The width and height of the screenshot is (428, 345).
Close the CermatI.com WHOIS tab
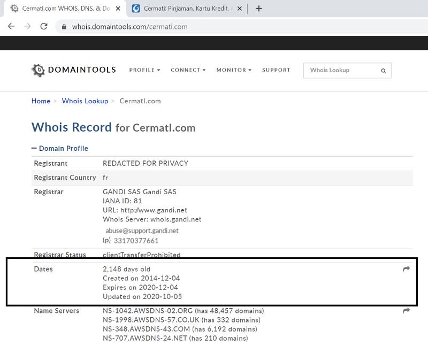pyautogui.click(x=118, y=9)
